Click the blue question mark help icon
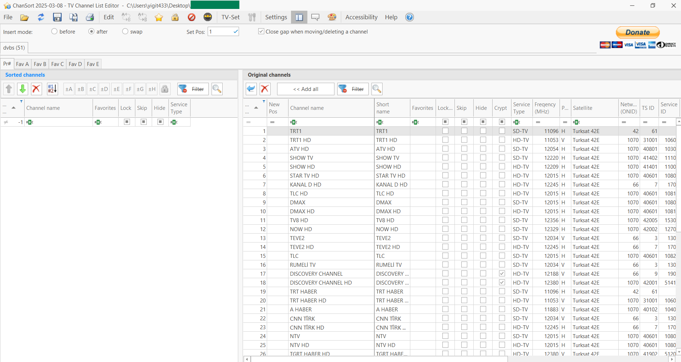Image resolution: width=681 pixels, height=362 pixels. pos(410,17)
